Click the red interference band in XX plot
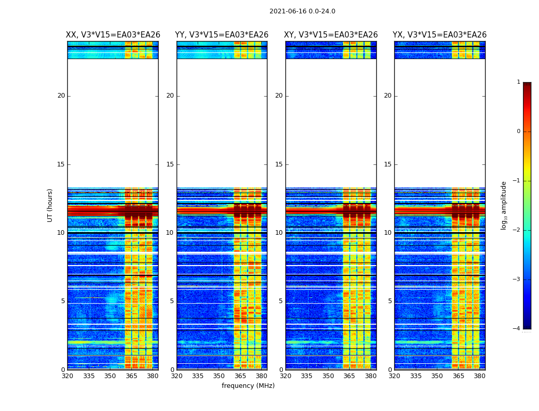Screen dimensions: 539x411 point(113,211)
